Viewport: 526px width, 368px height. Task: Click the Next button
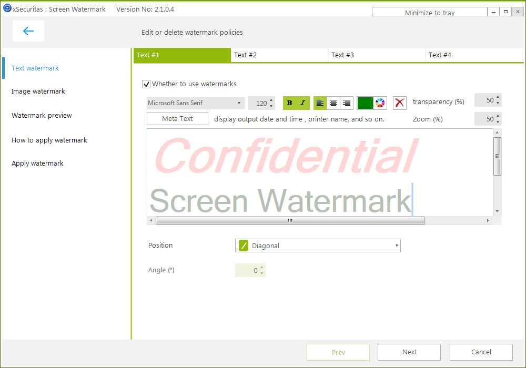coord(409,352)
